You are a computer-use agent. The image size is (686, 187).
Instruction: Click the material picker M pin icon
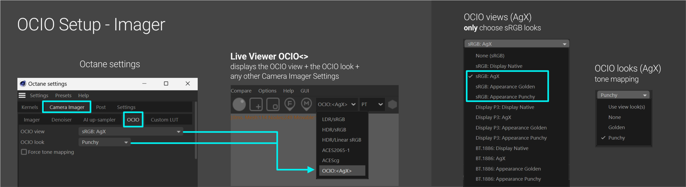point(306,104)
